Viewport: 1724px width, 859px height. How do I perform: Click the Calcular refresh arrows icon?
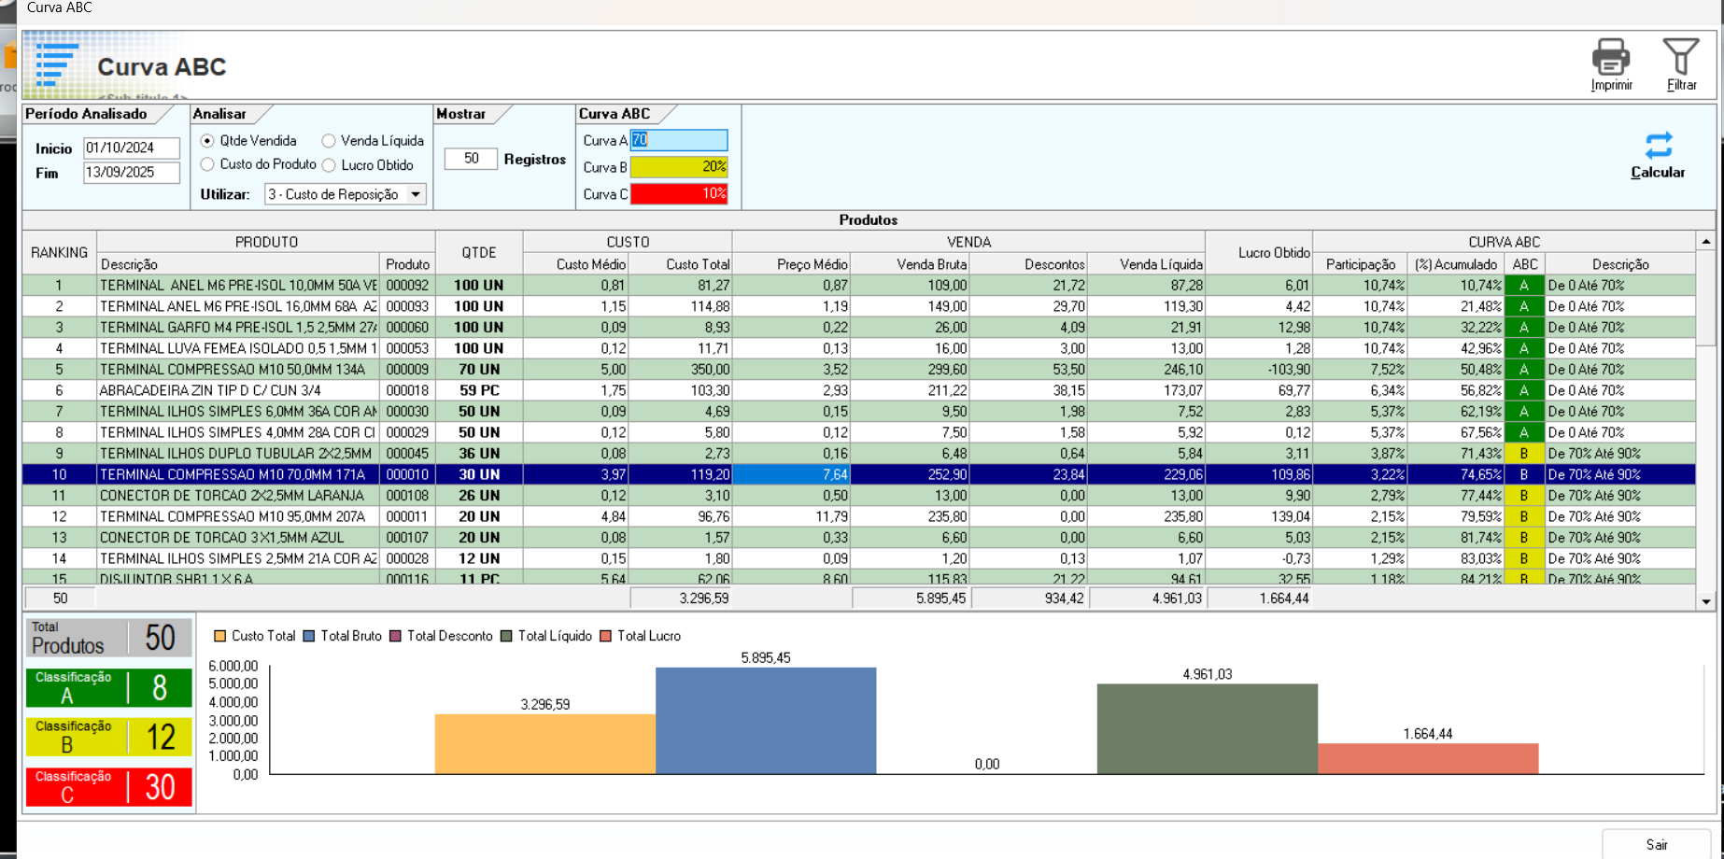[1658, 146]
